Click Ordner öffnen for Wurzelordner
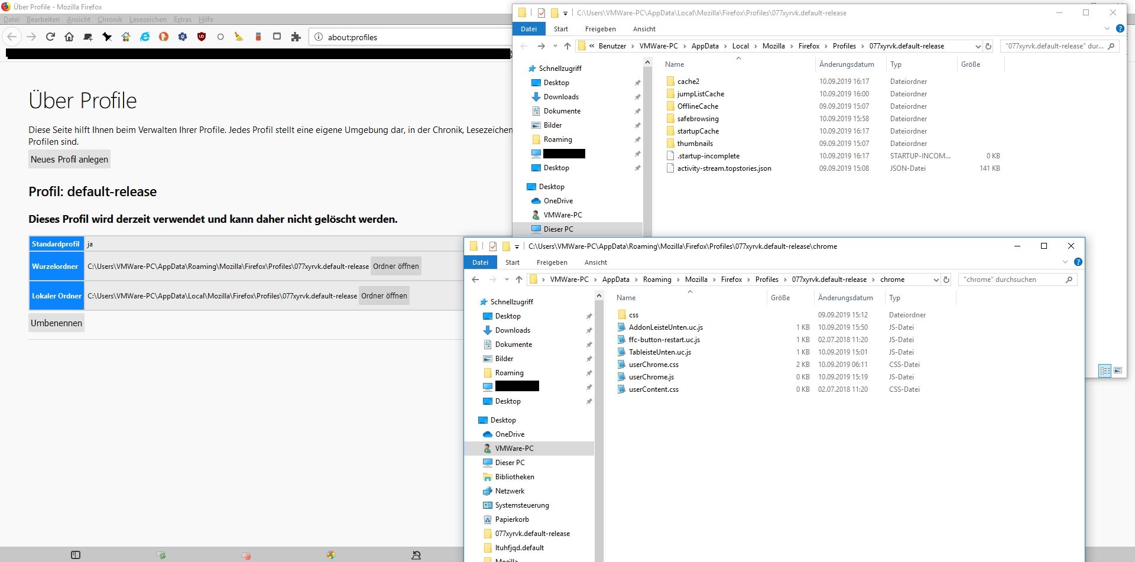Image resolution: width=1135 pixels, height=562 pixels. [395, 267]
